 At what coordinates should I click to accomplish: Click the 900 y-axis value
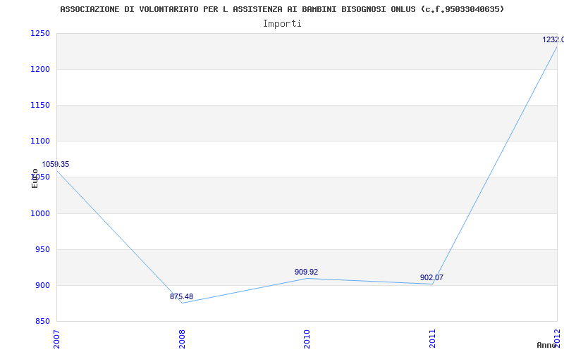tap(42, 286)
